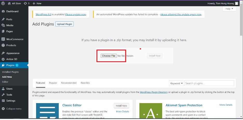Image resolution: width=243 pixels, height=120 pixels.
Task: Click the Add Plugins heading text
Action: pyautogui.click(x=43, y=24)
